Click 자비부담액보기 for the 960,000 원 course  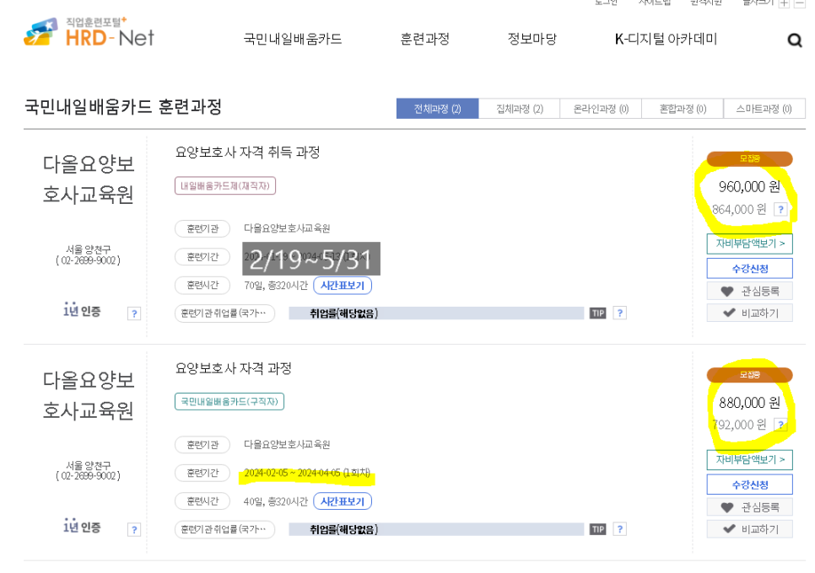click(749, 244)
